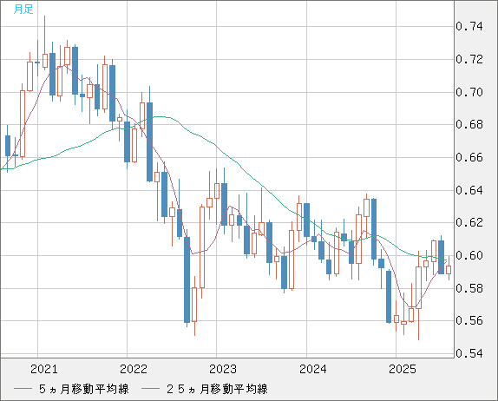Click the 2024 year label
Screen dimensions: 498x401
[x=313, y=369]
